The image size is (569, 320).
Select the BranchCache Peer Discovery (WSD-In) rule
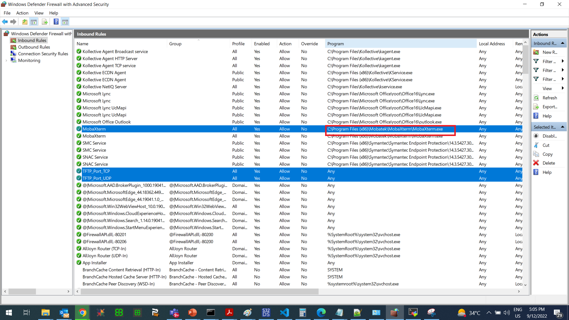(299, 284)
